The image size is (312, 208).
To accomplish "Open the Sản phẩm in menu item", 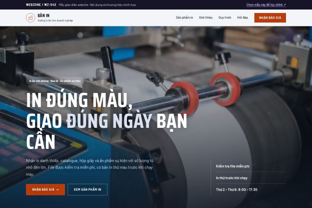I will [x=184, y=17].
